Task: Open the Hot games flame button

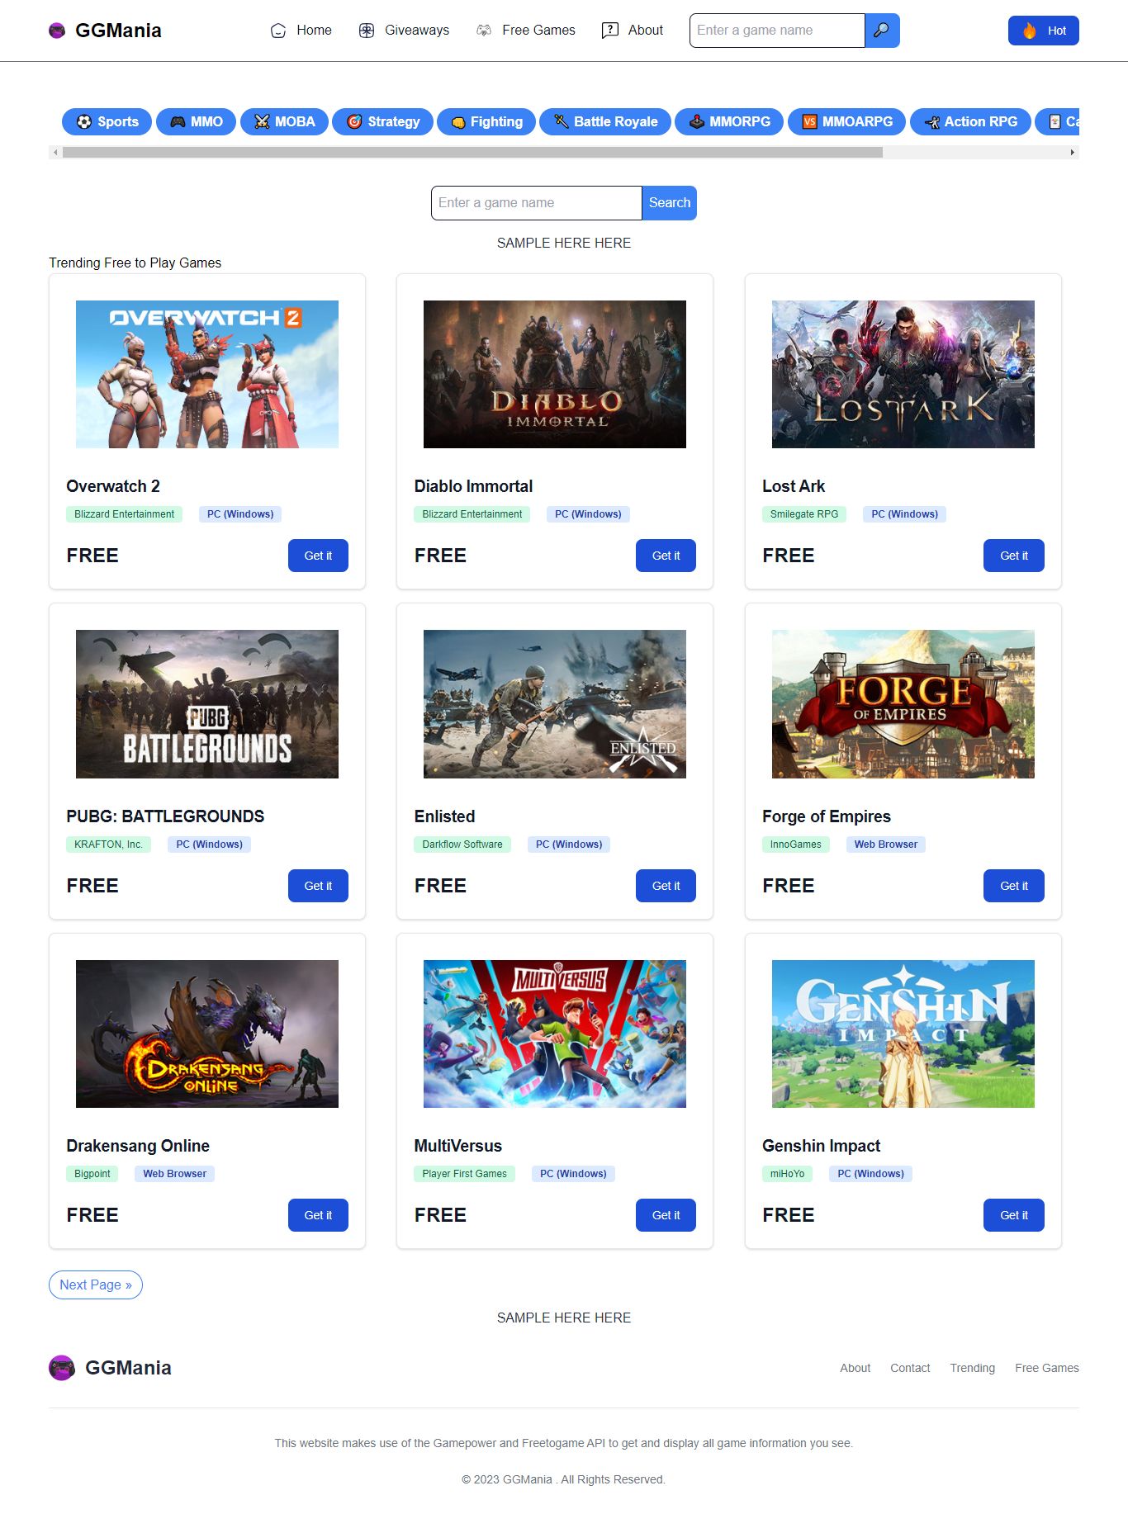Action: [x=1043, y=31]
